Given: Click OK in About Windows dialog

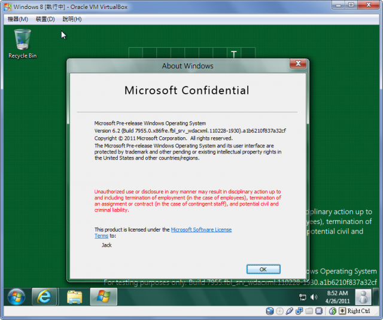Looking at the screenshot, I should [x=263, y=269].
